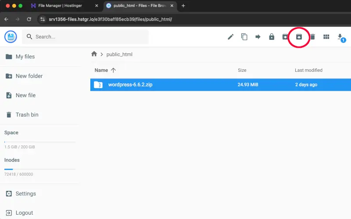Click New file in sidebar
The height and width of the screenshot is (219, 351).
pyautogui.click(x=21, y=95)
